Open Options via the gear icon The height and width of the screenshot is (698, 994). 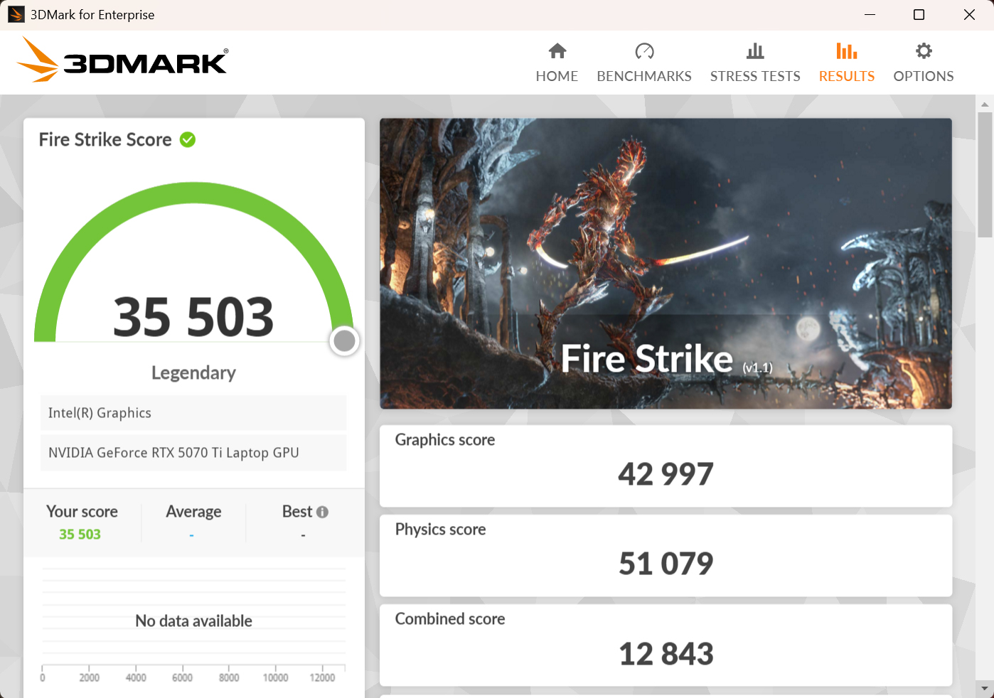coord(922,50)
